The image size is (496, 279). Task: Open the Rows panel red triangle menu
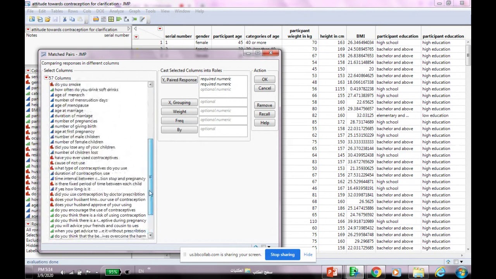(28, 224)
